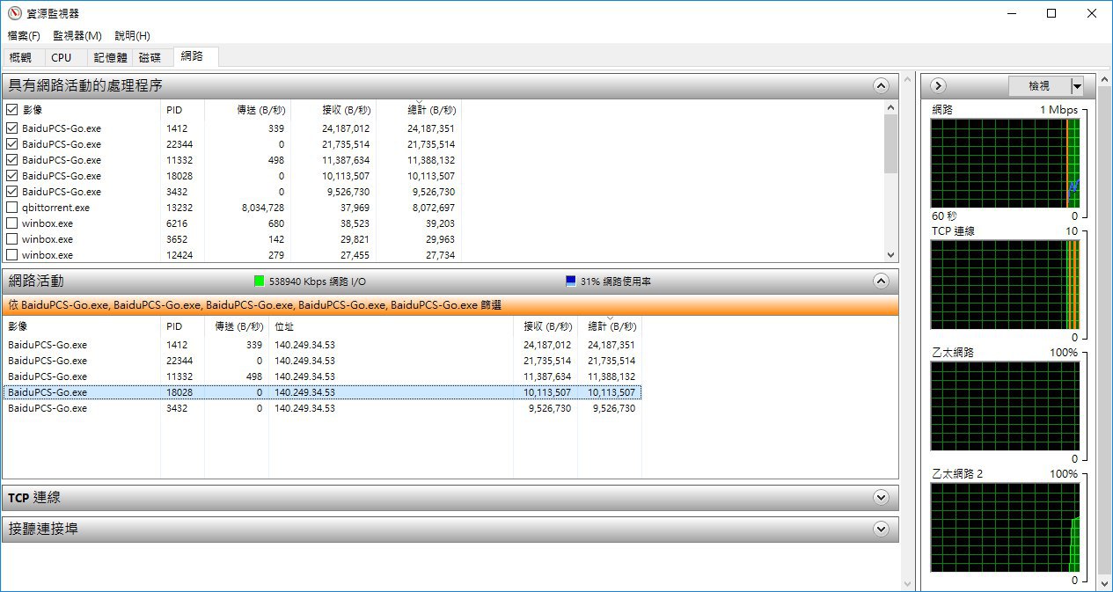Click the process list scroll-down arrow
Screen dimensions: 1113x592
click(x=890, y=254)
